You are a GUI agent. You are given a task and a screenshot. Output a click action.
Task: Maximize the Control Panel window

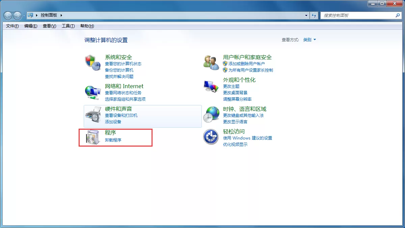[382, 3]
